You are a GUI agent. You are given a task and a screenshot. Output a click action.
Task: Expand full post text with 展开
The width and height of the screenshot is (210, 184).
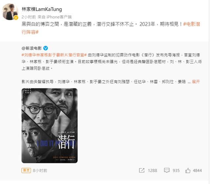tap(196, 81)
